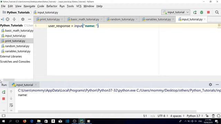This screenshot has width=221, height=124.
Task: Open the View menu
Action: (18, 6)
